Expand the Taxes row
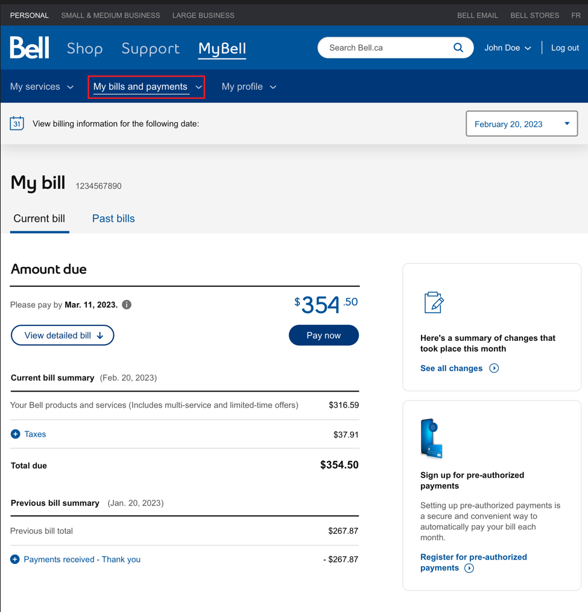588x612 pixels. (16, 434)
